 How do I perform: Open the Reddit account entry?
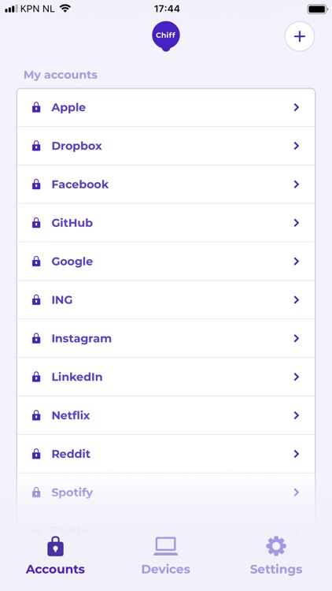pos(166,454)
